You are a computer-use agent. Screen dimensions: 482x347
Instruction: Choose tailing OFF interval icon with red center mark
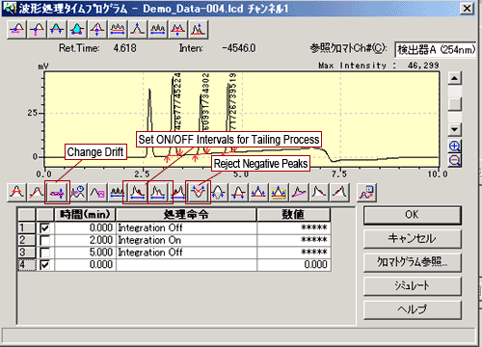point(157,193)
